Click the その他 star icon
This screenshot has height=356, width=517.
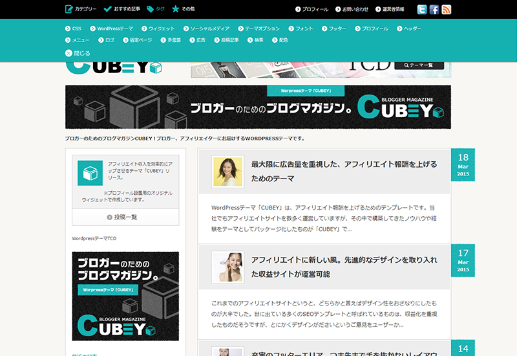(x=175, y=9)
